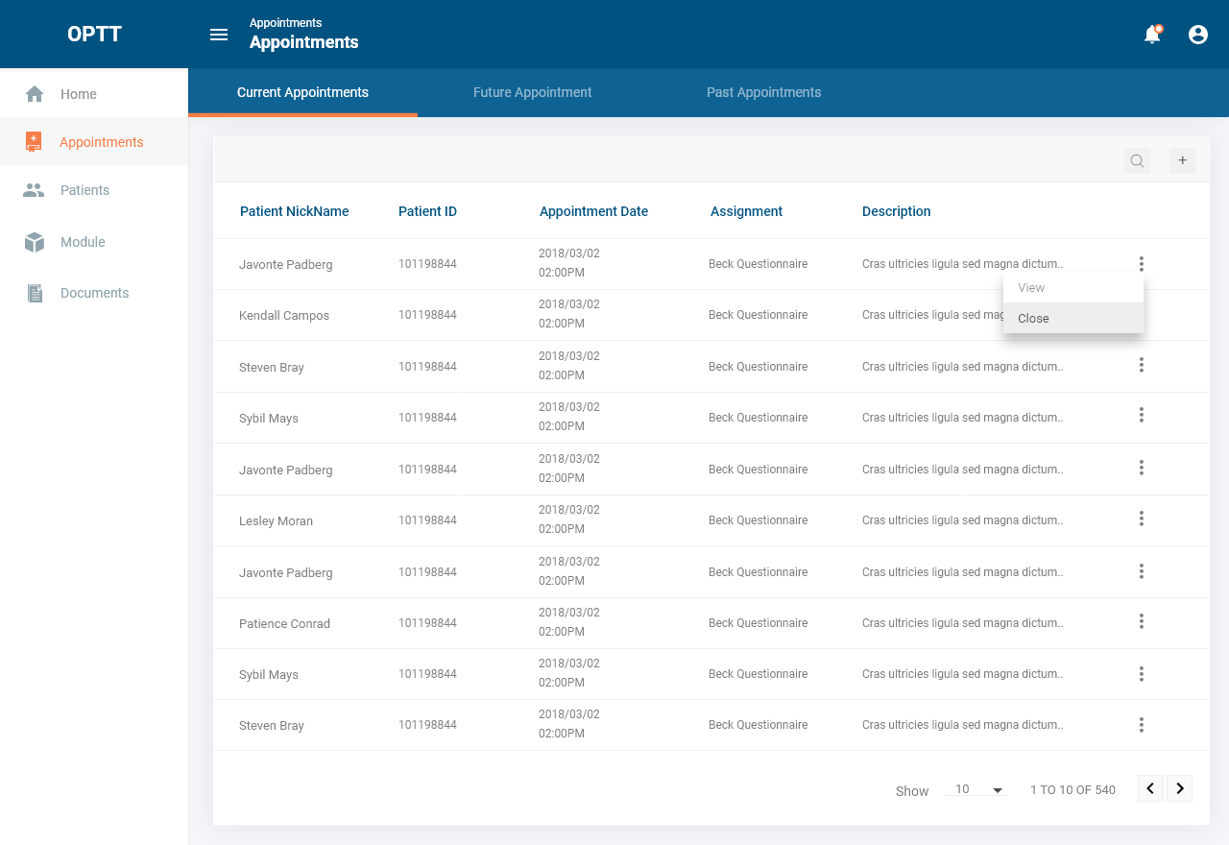Screen dimensions: 1229x845
Task: Open the user account profile icon
Action: click(x=1198, y=35)
